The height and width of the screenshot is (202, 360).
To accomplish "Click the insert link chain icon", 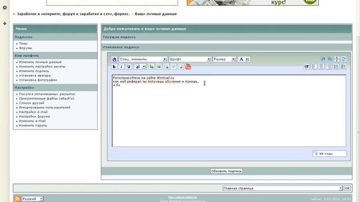I will coord(174,67).
